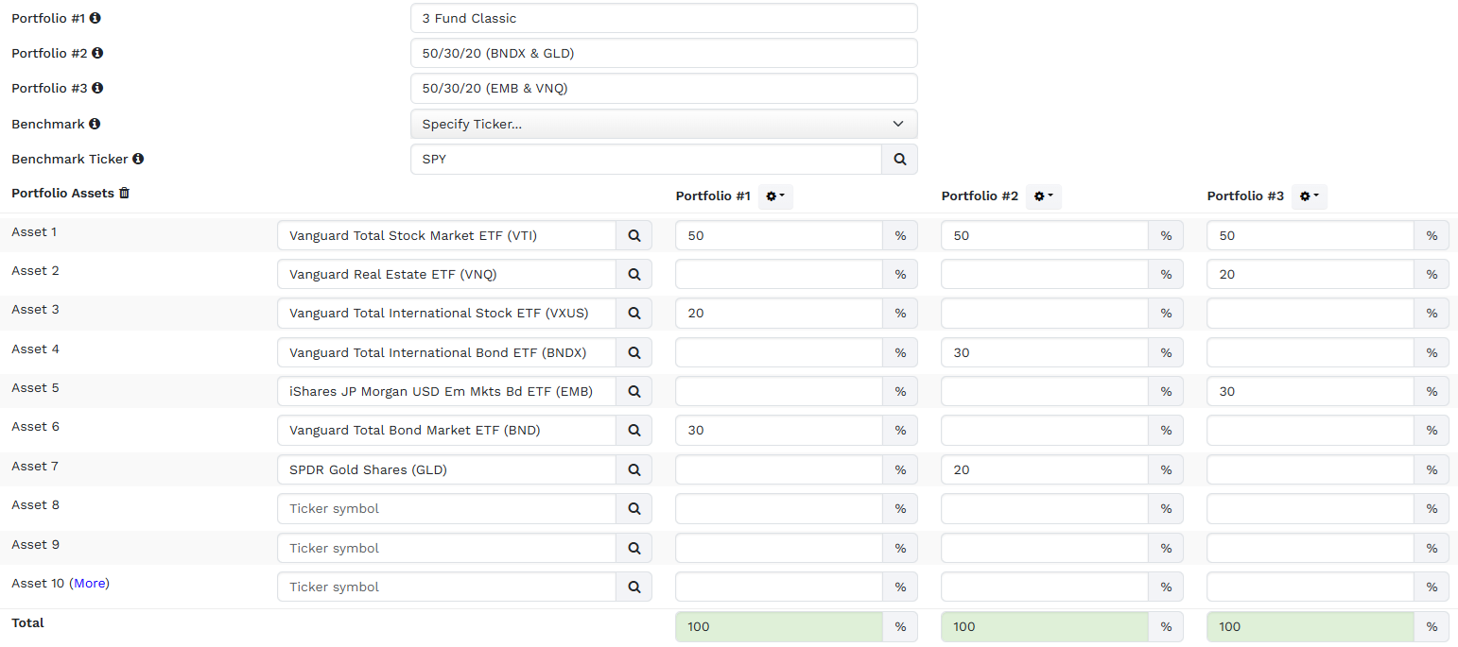Click Portfolio #2 allocation field for GLD
This screenshot has width=1458, height=647.
point(1045,469)
